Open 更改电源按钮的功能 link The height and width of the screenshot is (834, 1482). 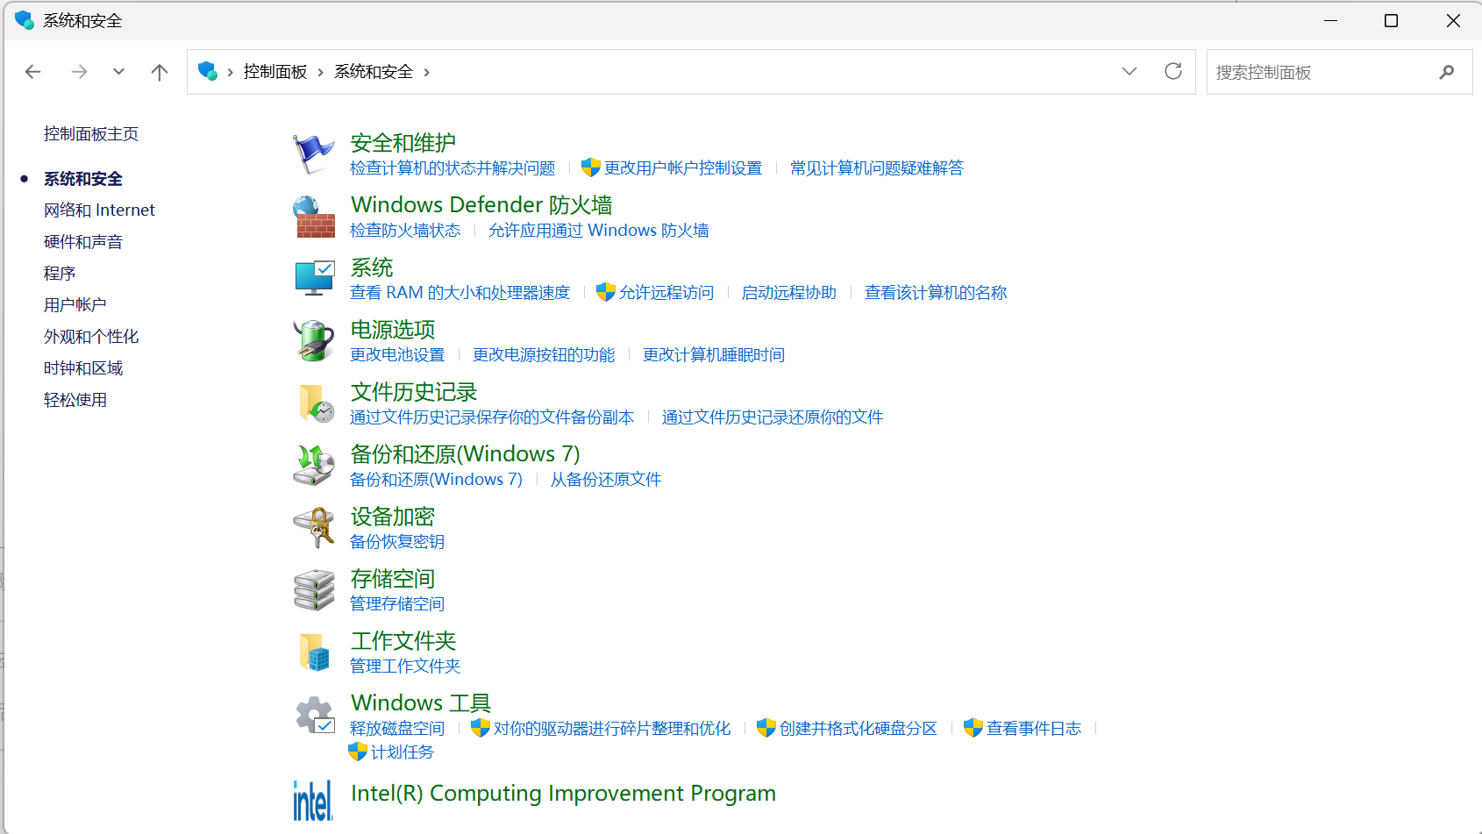point(544,355)
